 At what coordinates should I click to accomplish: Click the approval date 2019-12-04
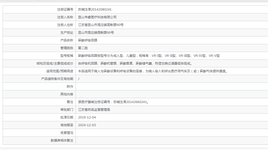[87, 117]
